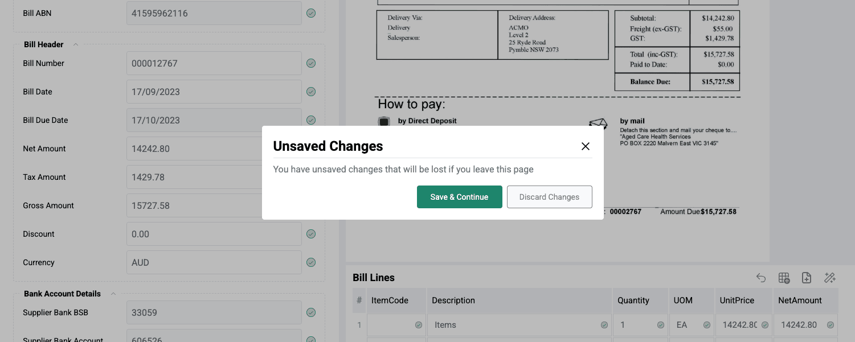Image resolution: width=855 pixels, height=342 pixels.
Task: Click the Pymble NSW 2073 delivery address line
Action: coord(534,50)
